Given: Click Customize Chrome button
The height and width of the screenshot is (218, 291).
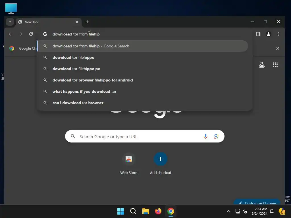Looking at the screenshot, I should click(x=257, y=202).
